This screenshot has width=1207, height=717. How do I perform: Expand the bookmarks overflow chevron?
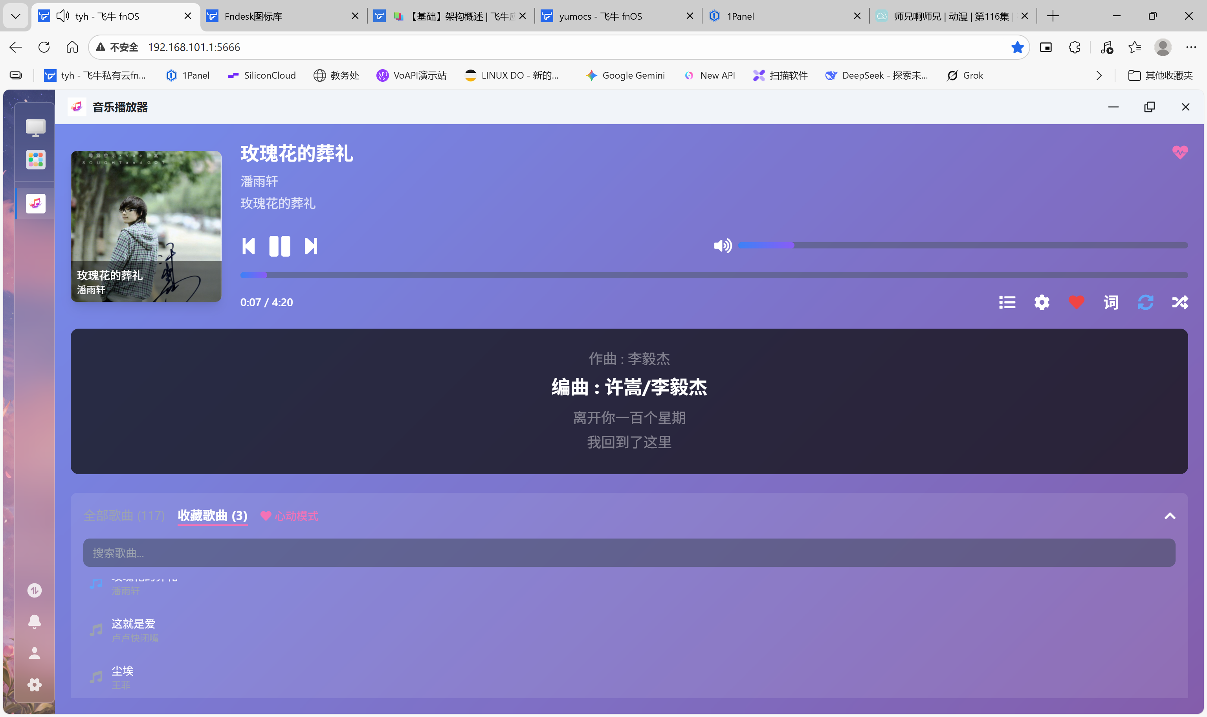pyautogui.click(x=1099, y=75)
